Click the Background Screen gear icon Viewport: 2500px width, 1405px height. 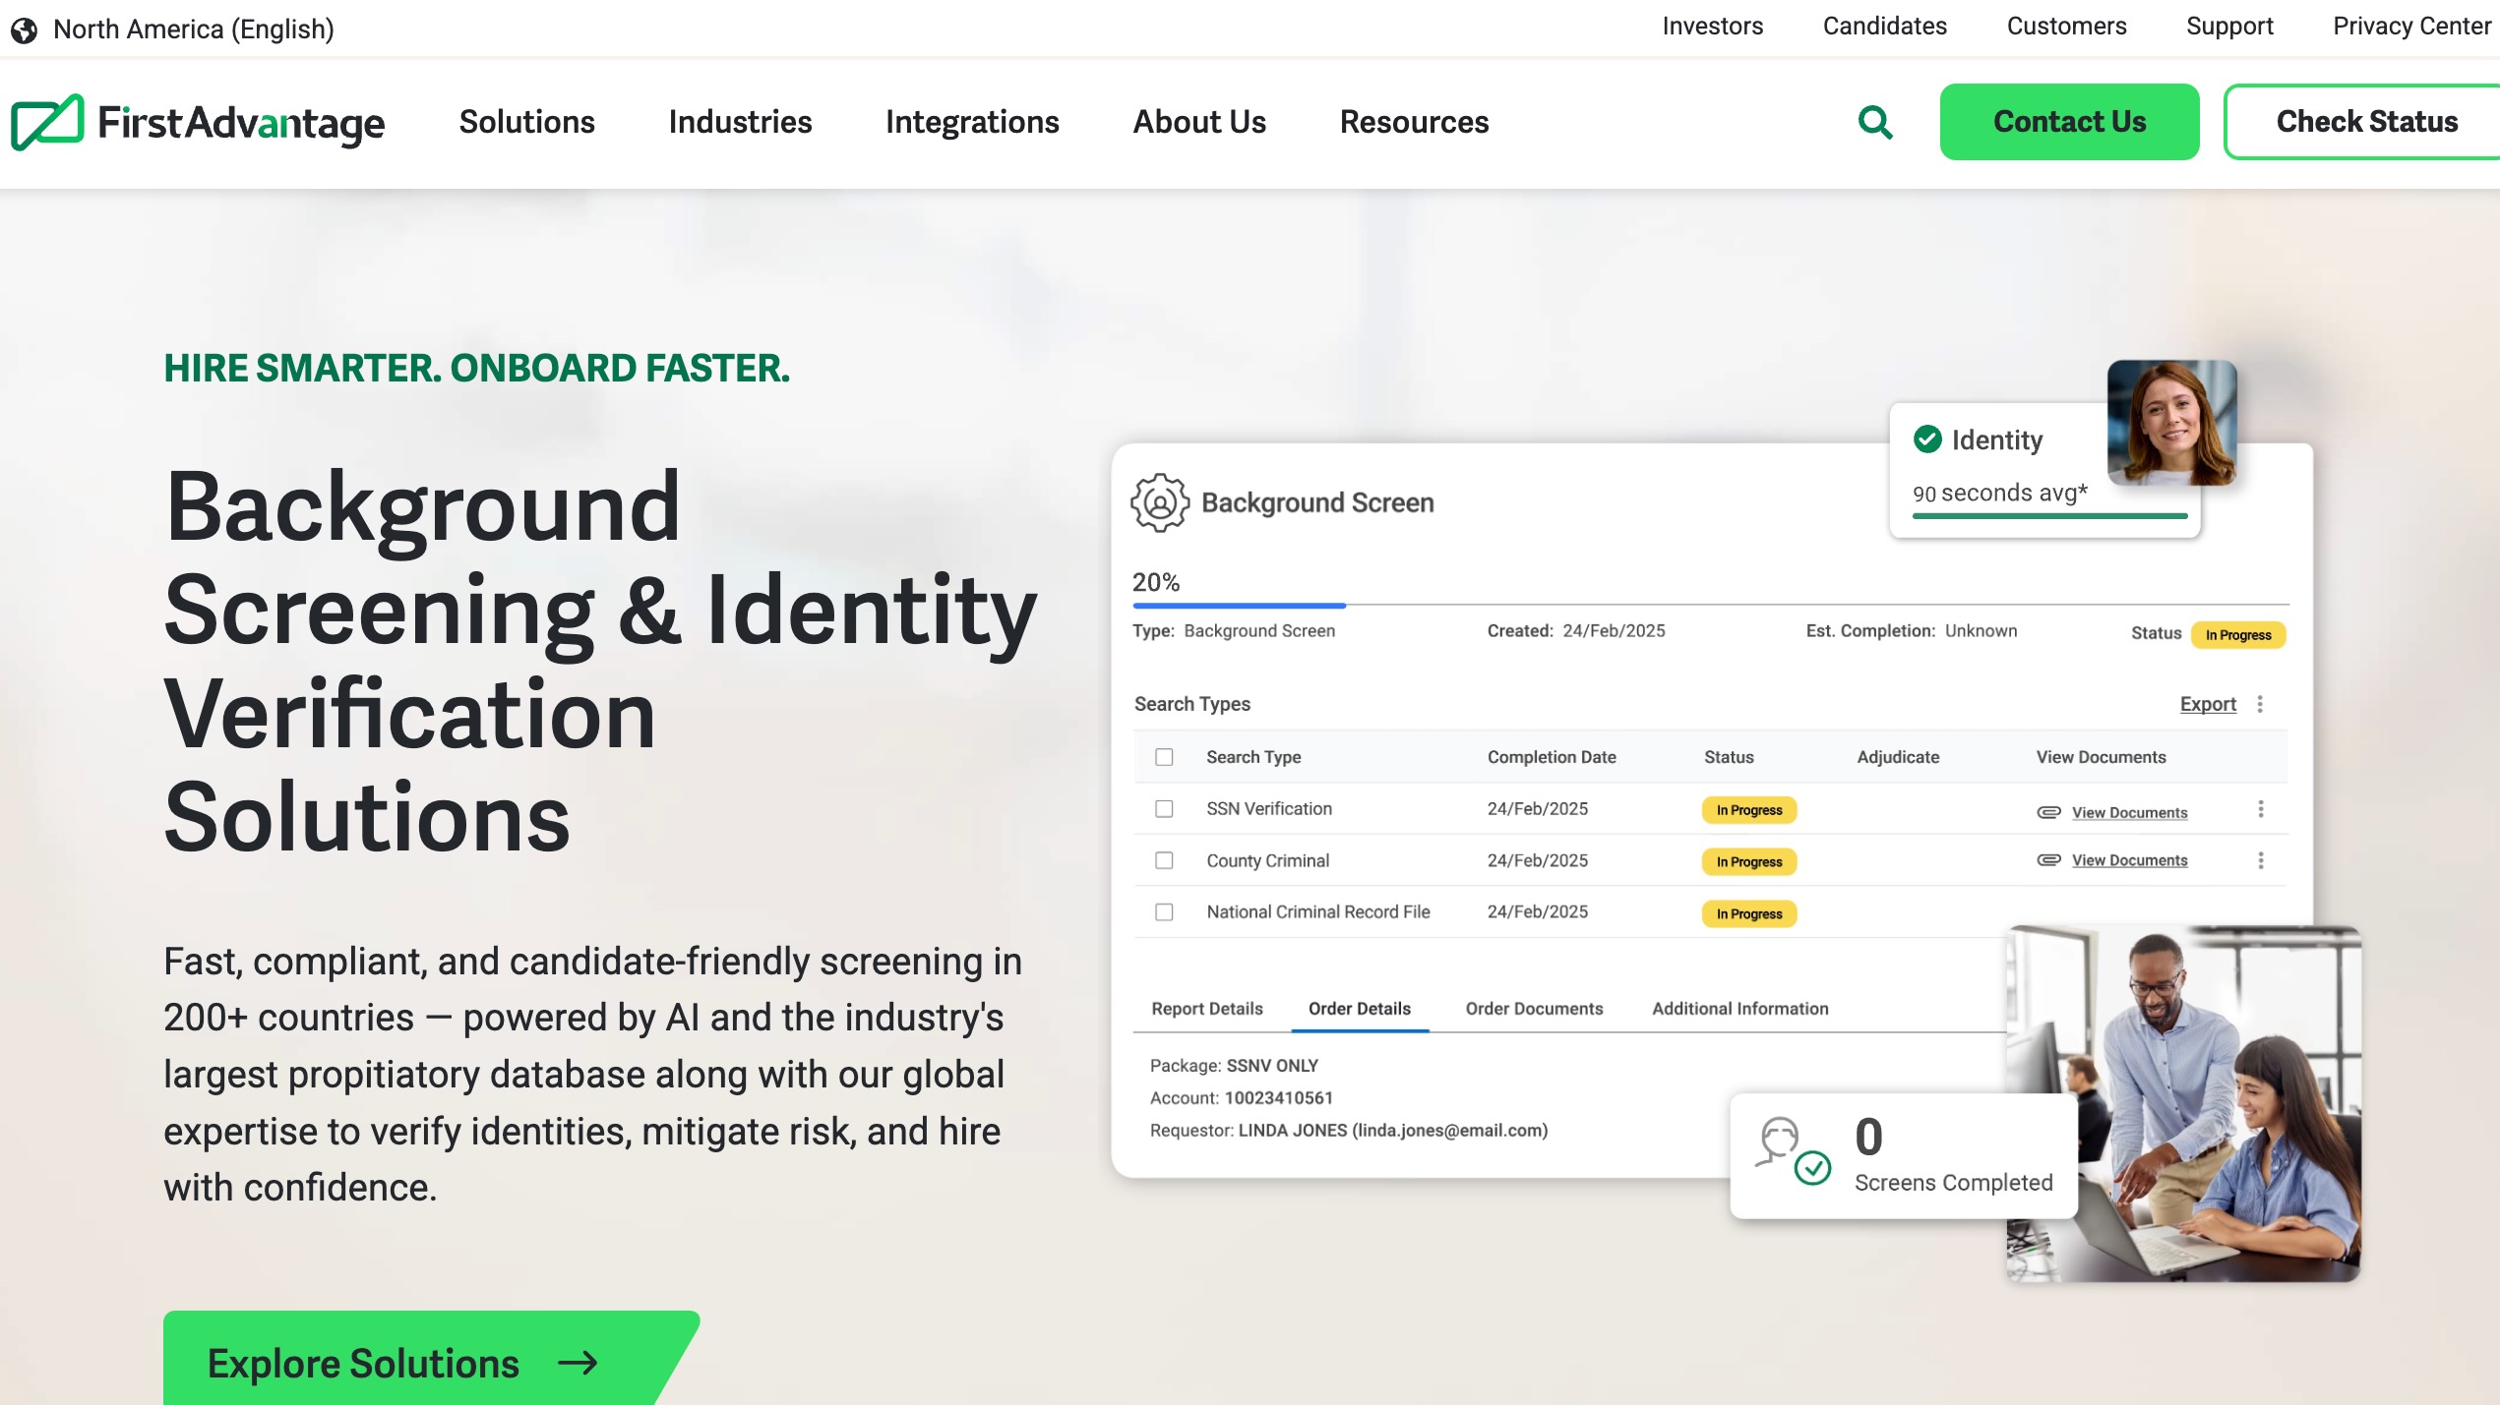[1158, 502]
